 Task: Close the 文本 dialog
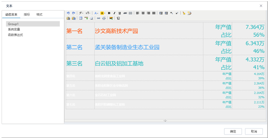point(261,6)
